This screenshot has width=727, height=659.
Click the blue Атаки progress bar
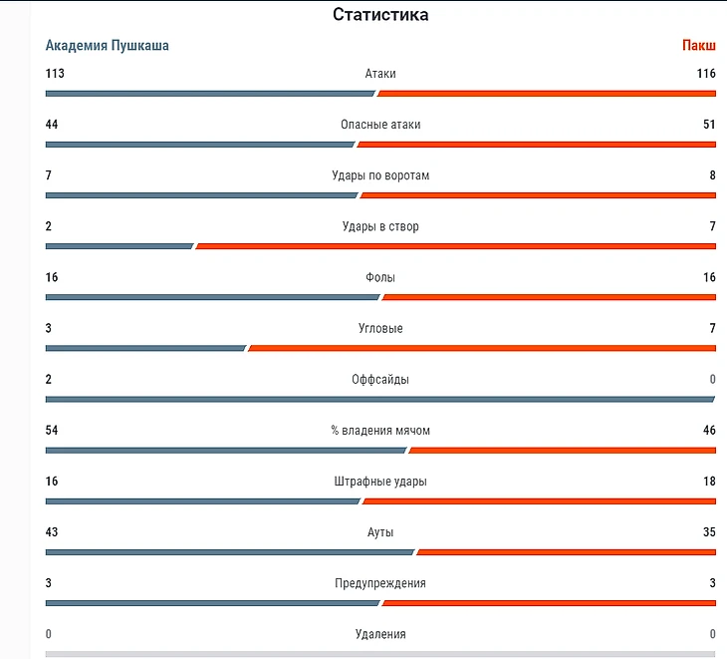(210, 94)
